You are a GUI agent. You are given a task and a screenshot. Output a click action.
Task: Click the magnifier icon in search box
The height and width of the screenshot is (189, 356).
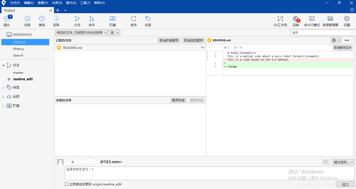pos(353,33)
